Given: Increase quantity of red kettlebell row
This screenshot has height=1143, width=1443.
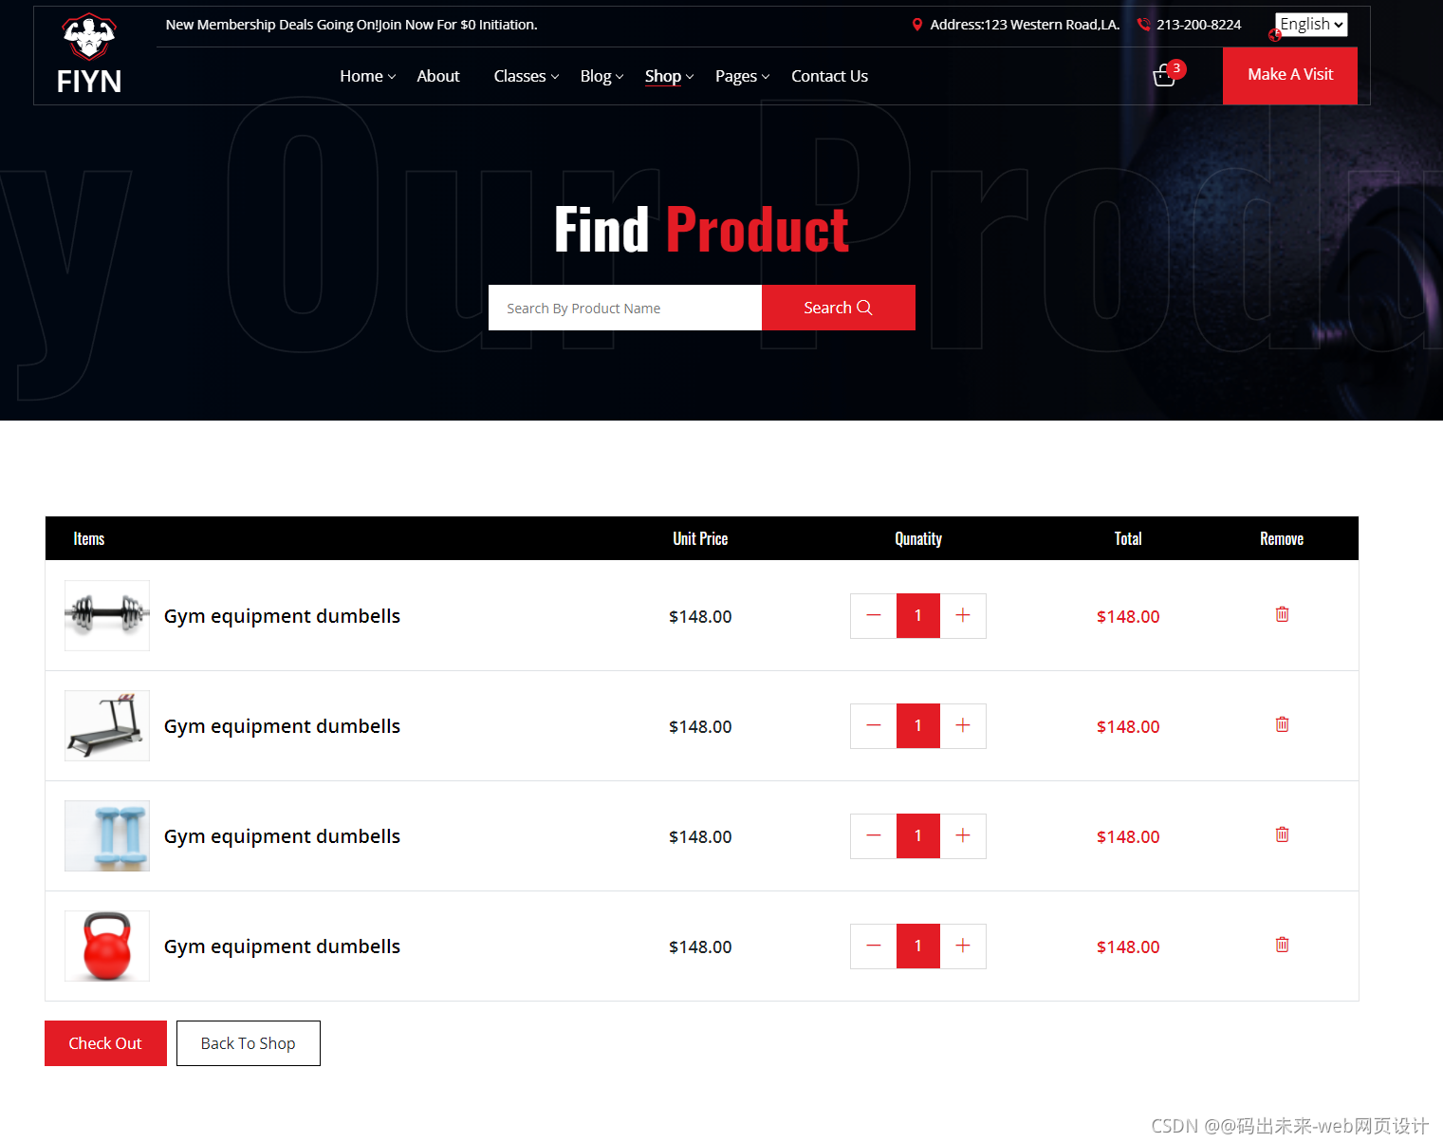Looking at the screenshot, I should click(963, 946).
